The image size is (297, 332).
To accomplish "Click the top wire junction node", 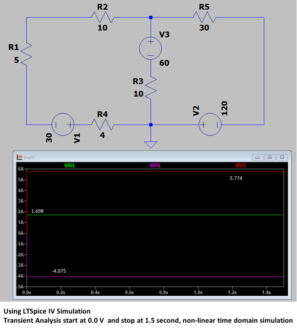I will click(x=151, y=17).
